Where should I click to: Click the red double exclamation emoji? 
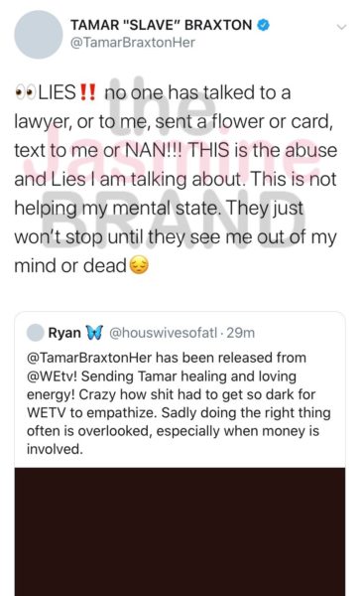pyautogui.click(x=87, y=92)
